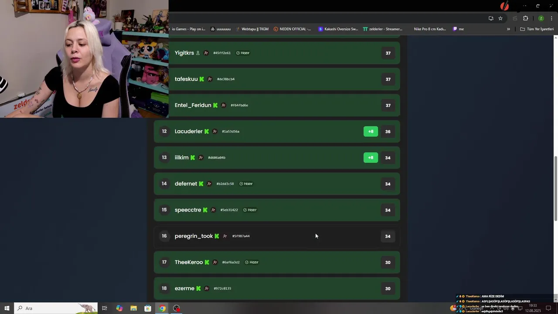Click the install app icon in address bar

(491, 18)
